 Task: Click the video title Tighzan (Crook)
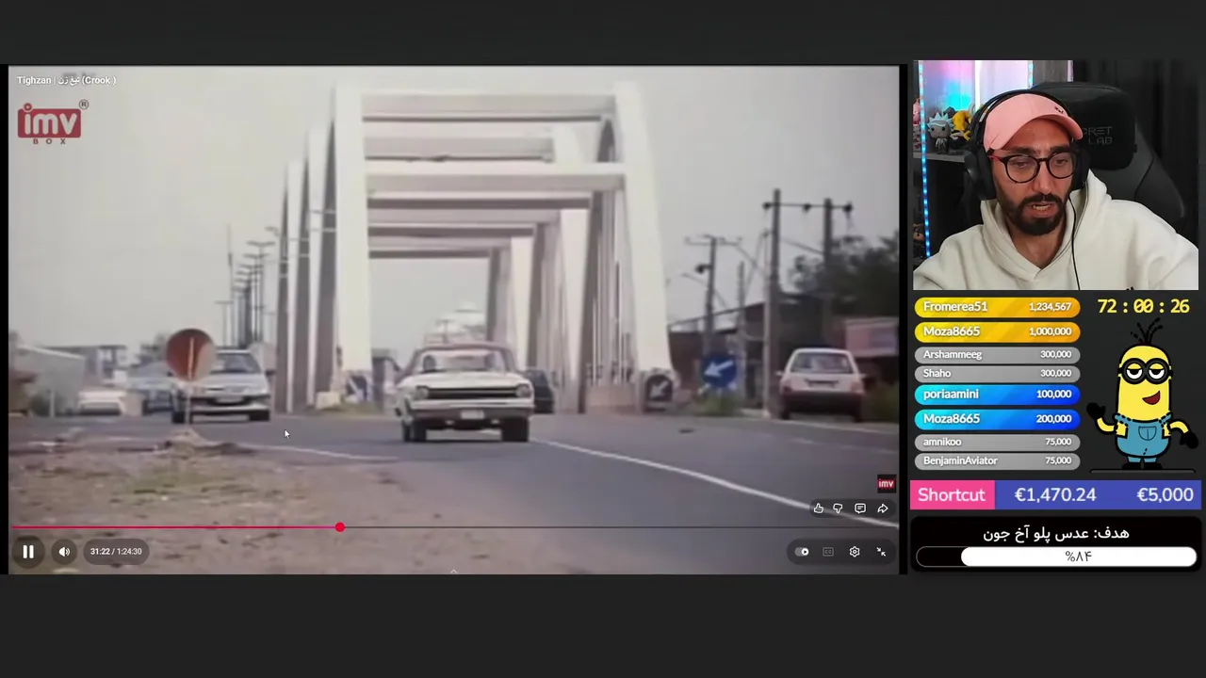66,80
